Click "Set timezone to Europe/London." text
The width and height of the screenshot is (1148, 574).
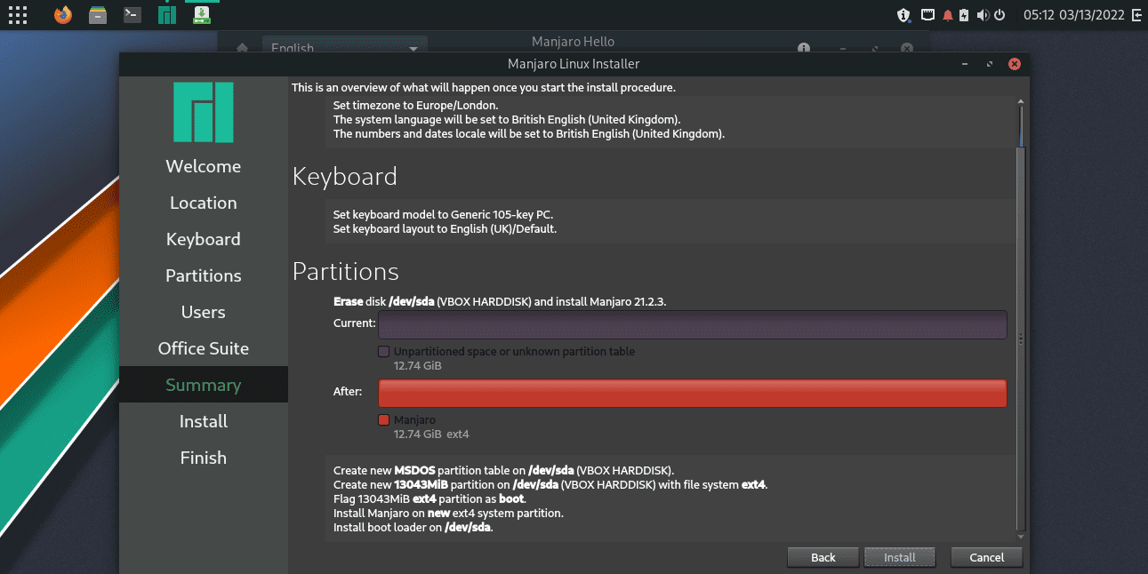pos(415,106)
